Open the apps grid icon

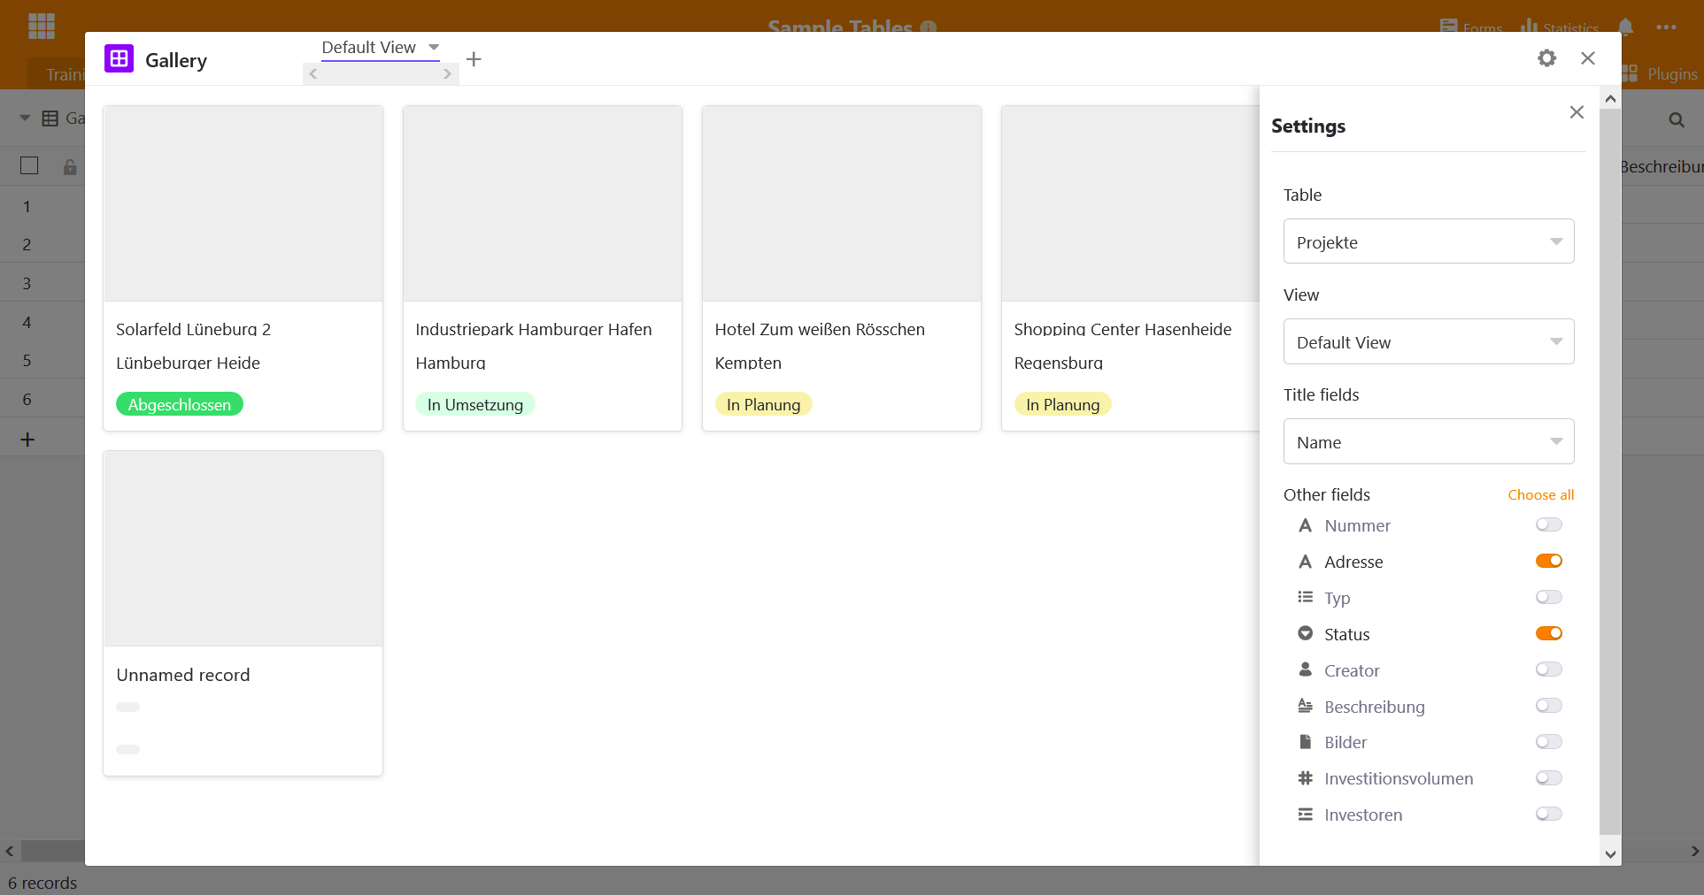42,27
